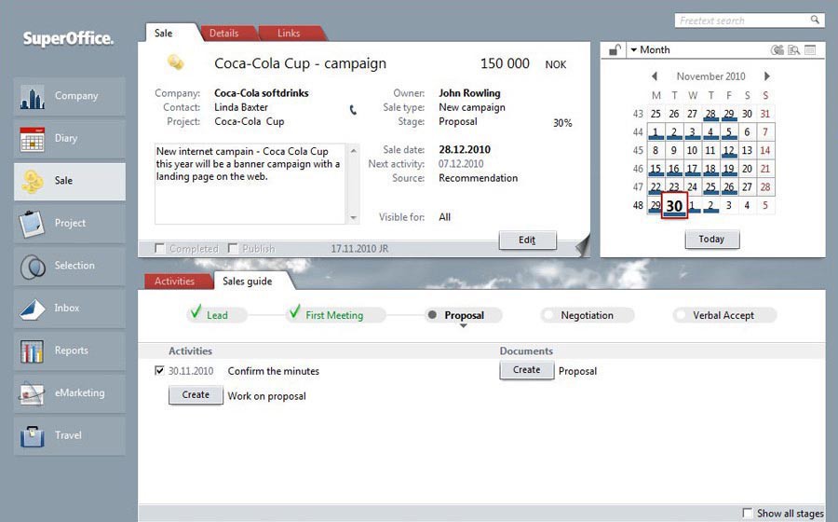Select the Verbal Accept stage radio

681,315
